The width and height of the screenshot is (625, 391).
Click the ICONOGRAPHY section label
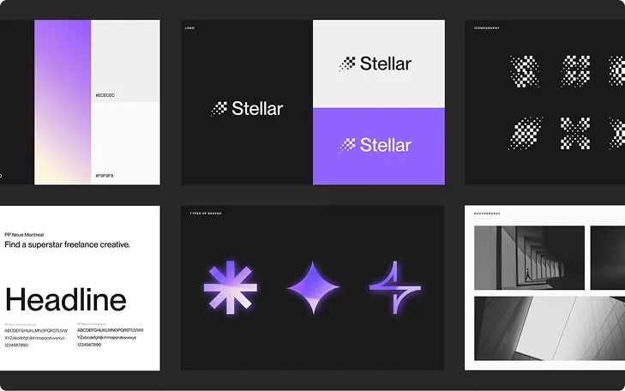point(487,28)
